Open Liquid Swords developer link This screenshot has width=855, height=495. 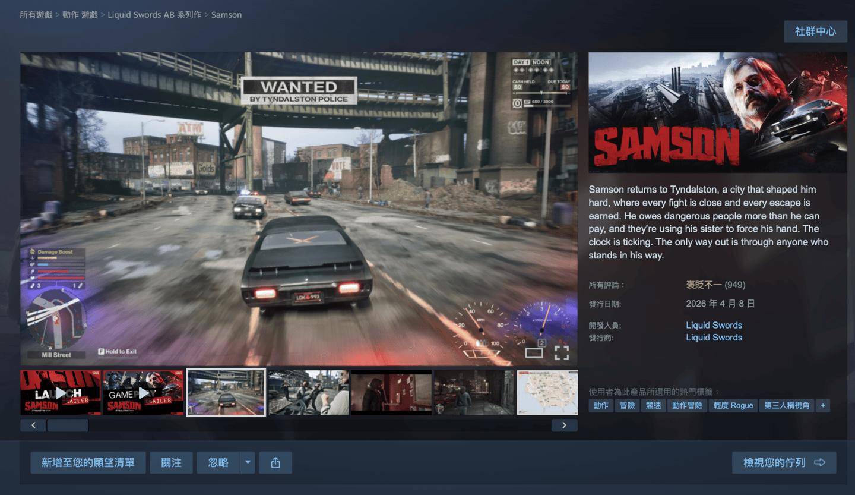[x=714, y=325]
